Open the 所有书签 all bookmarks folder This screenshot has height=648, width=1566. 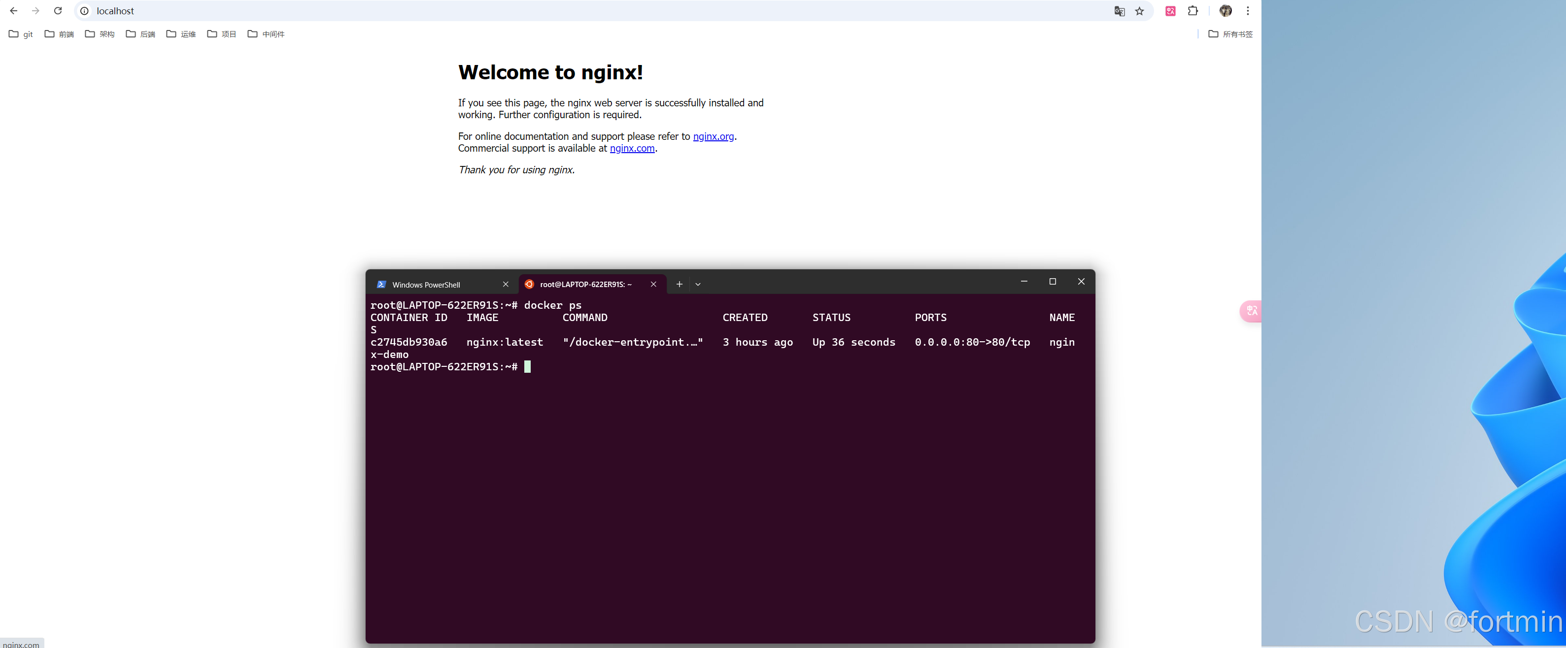click(1230, 34)
